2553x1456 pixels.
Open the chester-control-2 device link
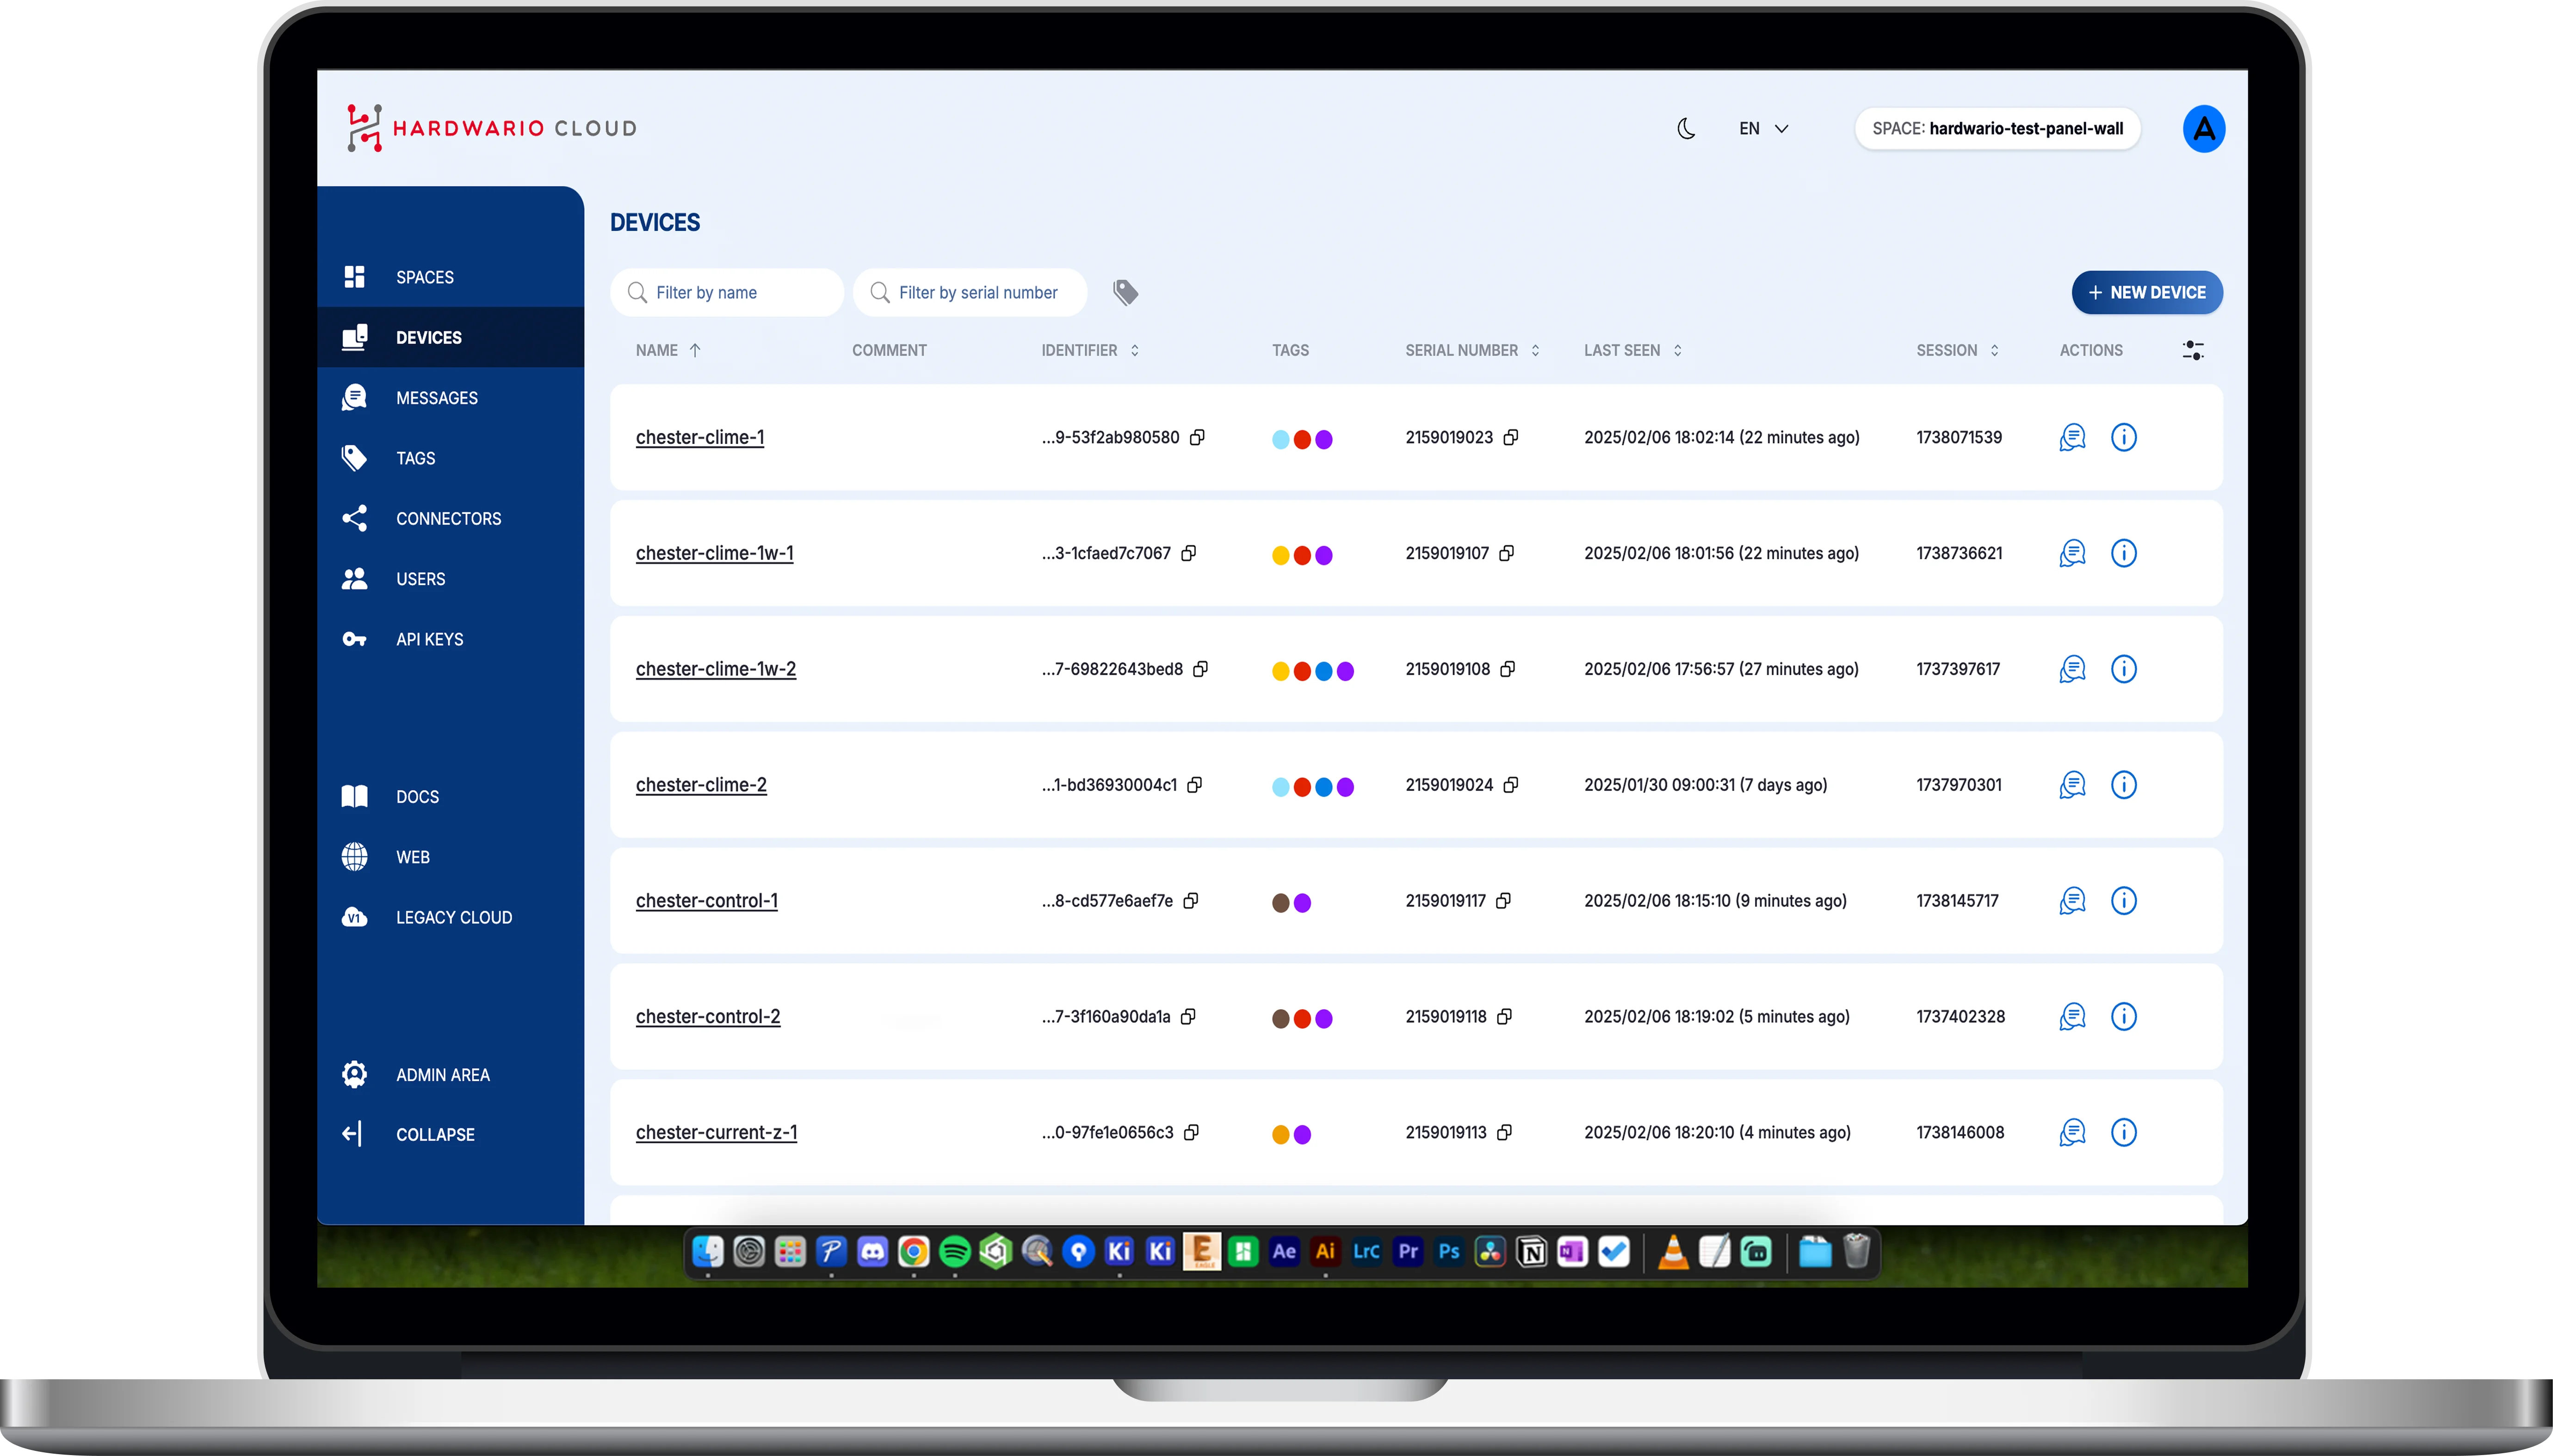click(x=708, y=1017)
